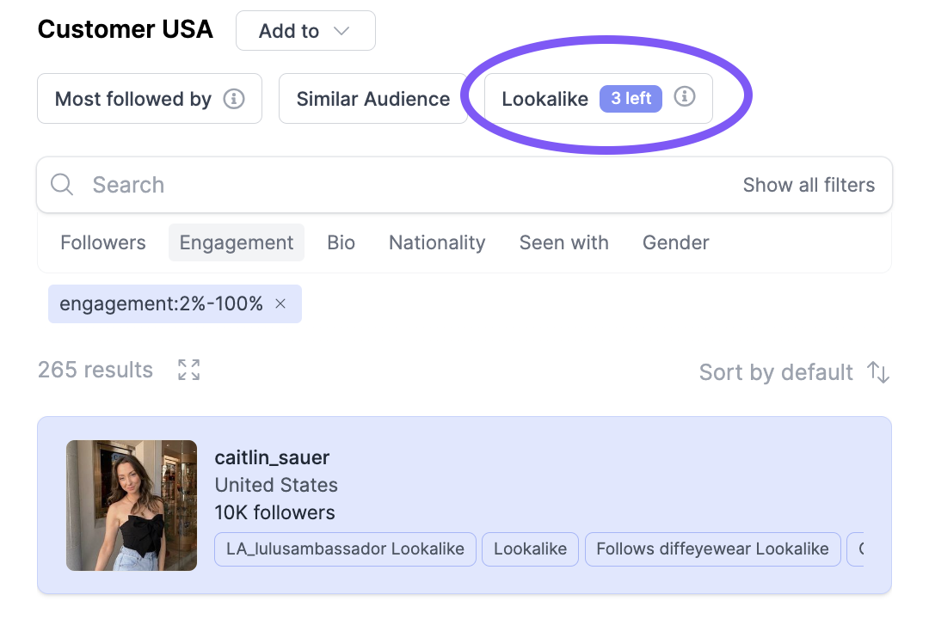The width and height of the screenshot is (929, 619).
Task: Click the Lookalike info icon
Action: tap(685, 96)
